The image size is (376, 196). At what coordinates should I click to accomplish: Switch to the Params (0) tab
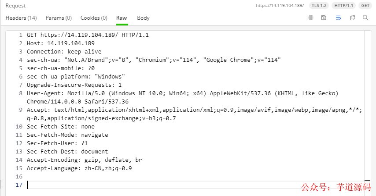(59, 18)
